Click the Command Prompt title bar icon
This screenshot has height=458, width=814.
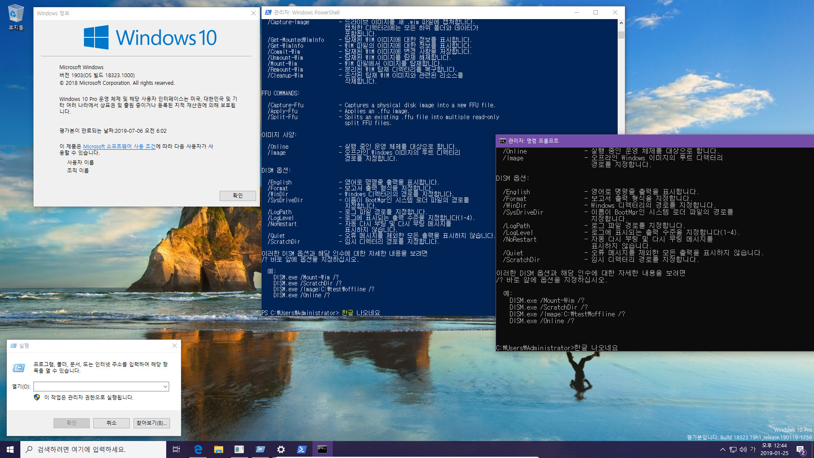pyautogui.click(x=502, y=141)
